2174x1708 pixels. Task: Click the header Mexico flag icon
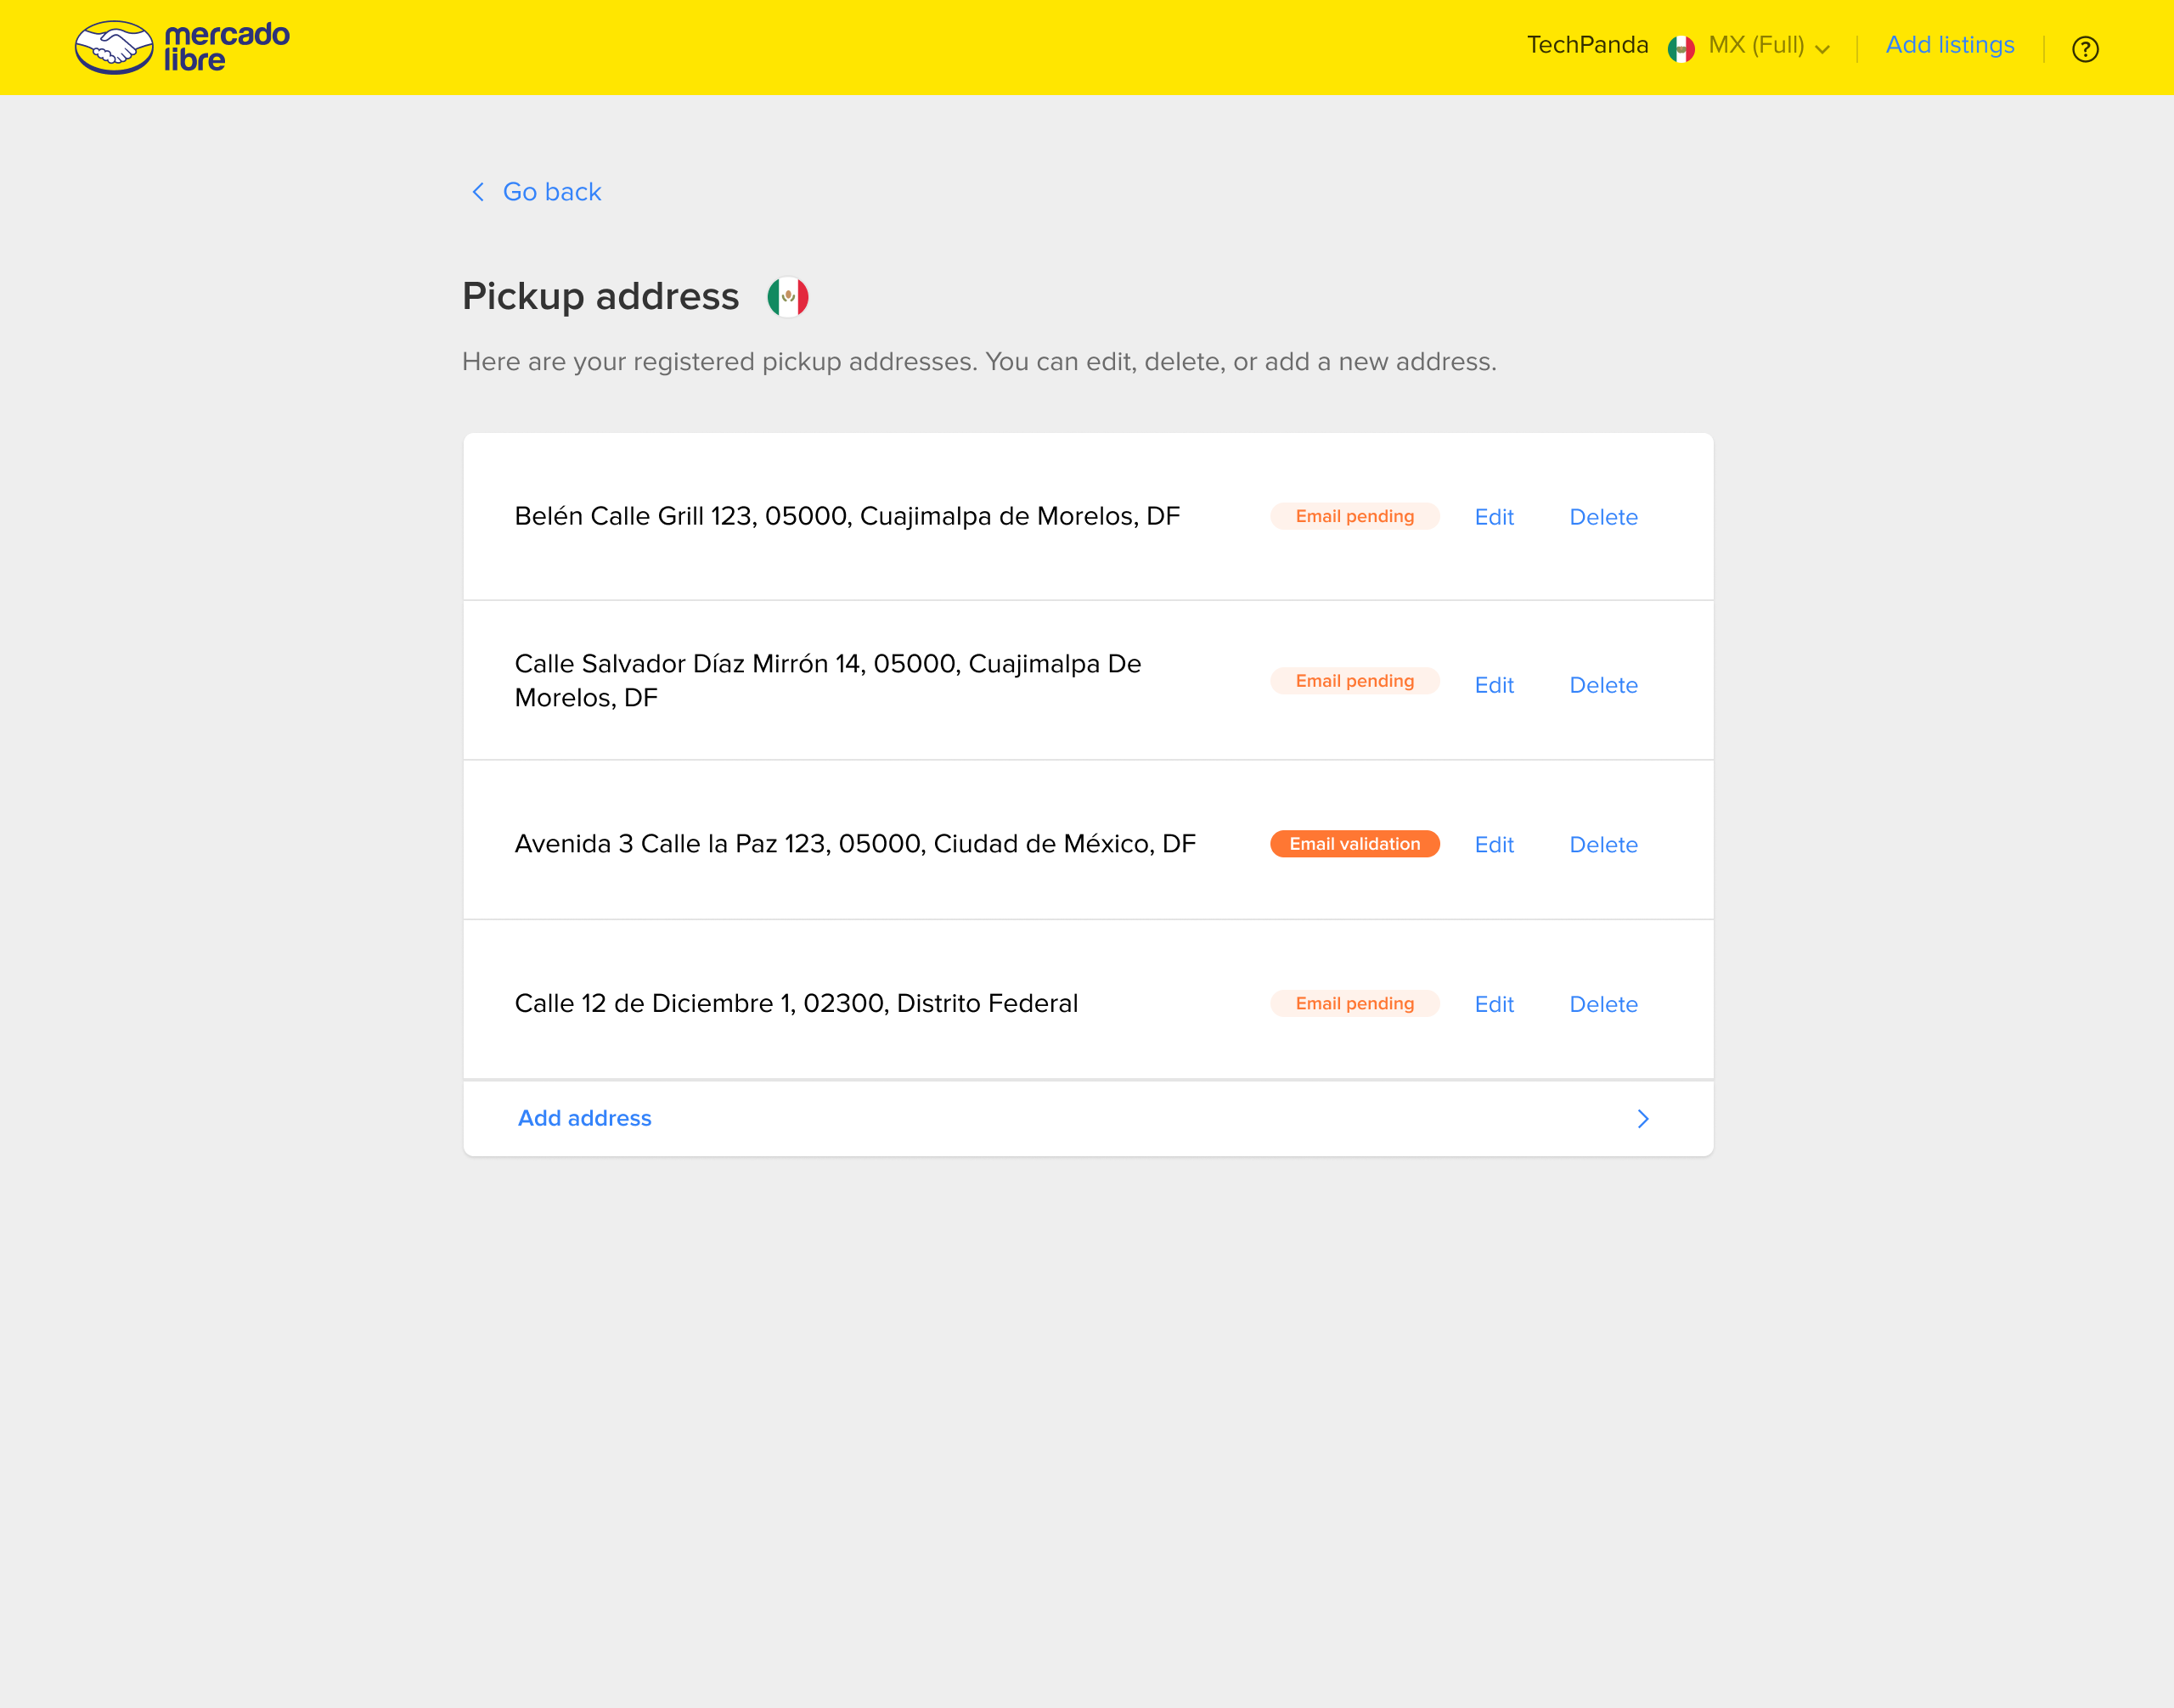[x=1681, y=48]
